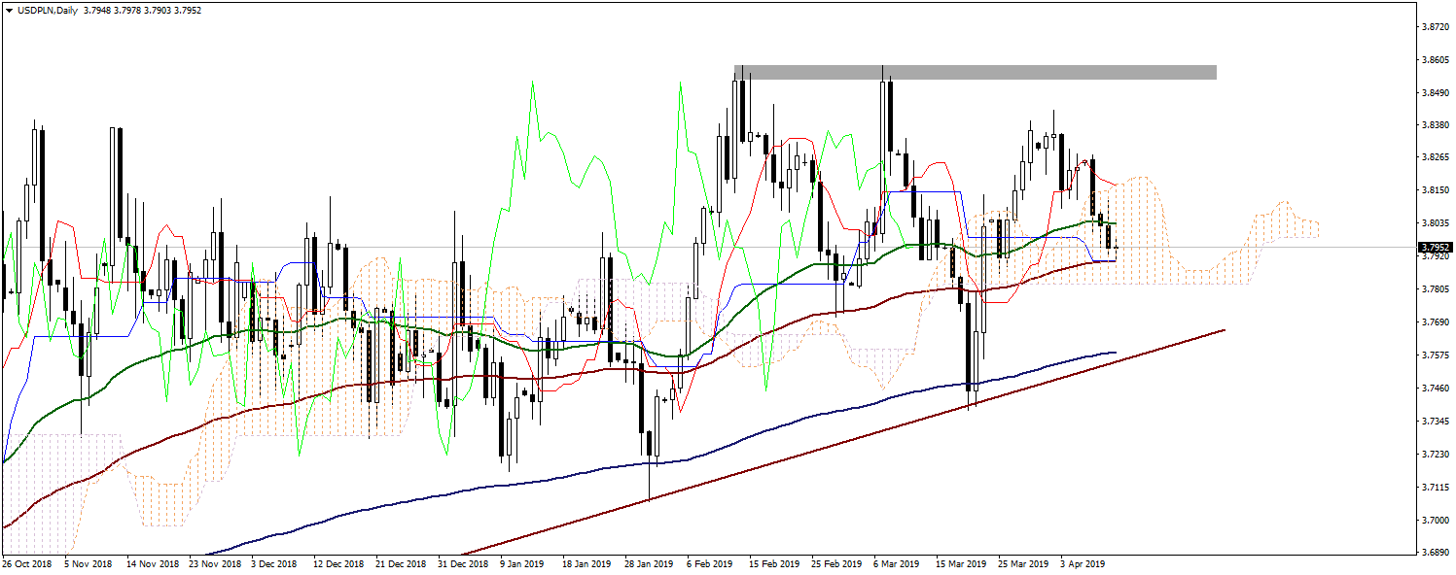Click the USDPLN,Daily chart title text
Screen dimensions: 1456x575
[x=48, y=10]
